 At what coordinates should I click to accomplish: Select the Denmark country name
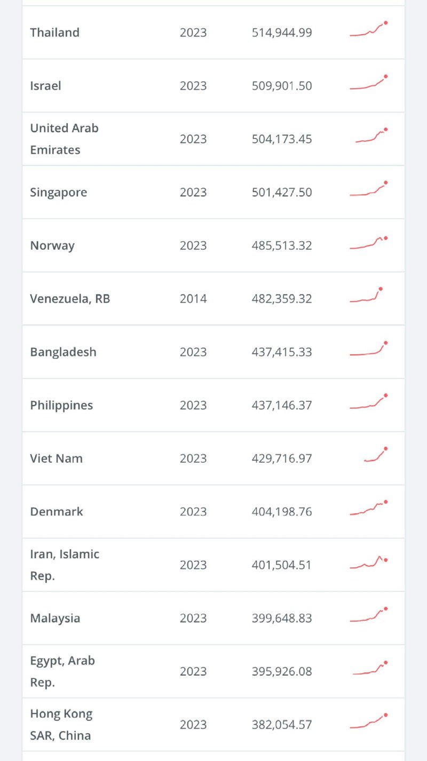(57, 512)
